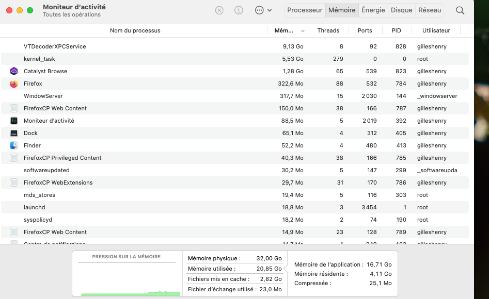Sort processes by PID column
The width and height of the screenshot is (489, 299).
click(x=397, y=30)
